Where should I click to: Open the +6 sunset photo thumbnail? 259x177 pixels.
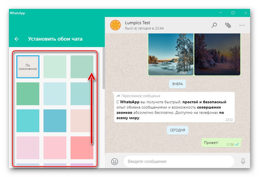(x=217, y=55)
